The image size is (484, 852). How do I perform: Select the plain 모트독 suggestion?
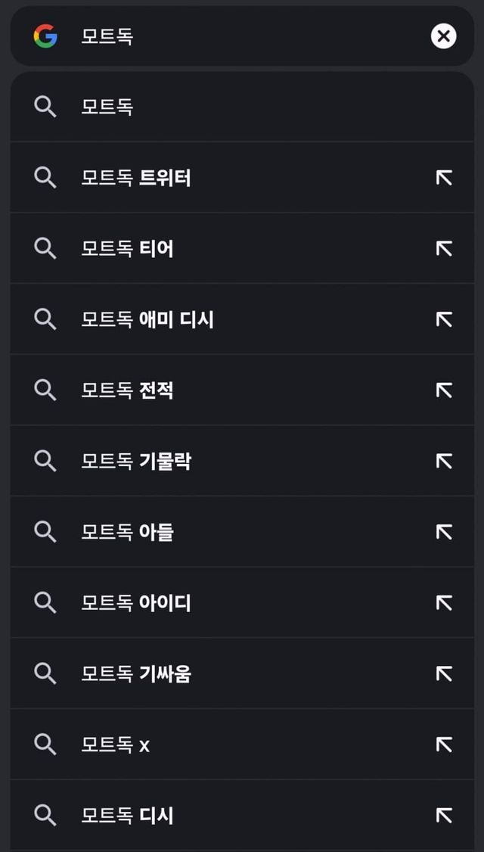click(x=107, y=107)
